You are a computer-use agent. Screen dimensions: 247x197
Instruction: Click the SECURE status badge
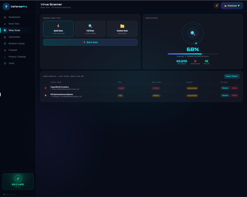[18, 182]
